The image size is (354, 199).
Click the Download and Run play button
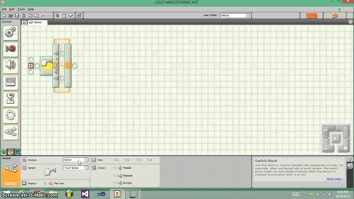(x=335, y=138)
